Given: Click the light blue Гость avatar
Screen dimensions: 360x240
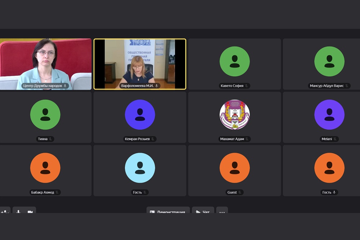Looking at the screenshot, I should click(x=140, y=168).
